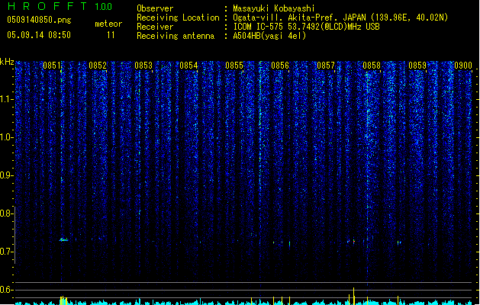This screenshot has height=305, width=480.
Task: Click the tallest yellow power spike near 0857
Action: pyautogui.click(x=354, y=296)
